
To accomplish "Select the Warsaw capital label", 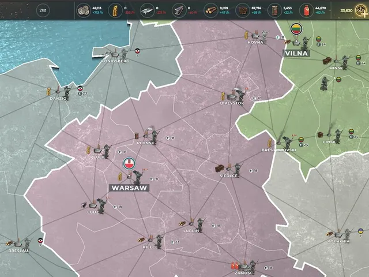I will click(x=129, y=188).
